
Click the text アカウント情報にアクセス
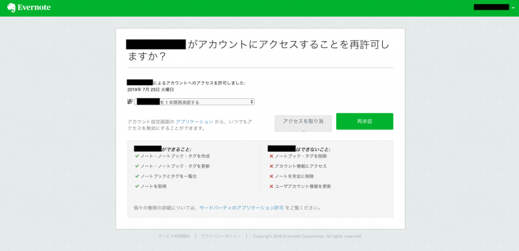point(301,166)
